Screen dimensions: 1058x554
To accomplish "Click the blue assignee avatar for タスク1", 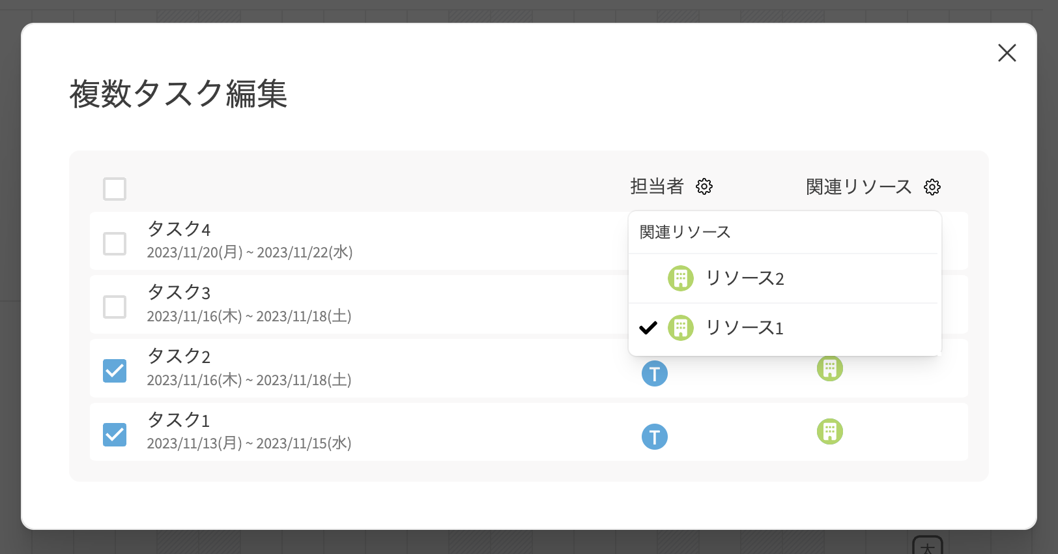I will pyautogui.click(x=655, y=437).
